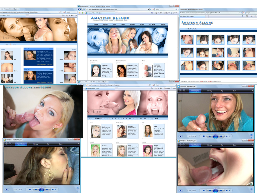Click the red Stop icon in the girls.php browser window
The width and height of the screenshot is (257, 193).
[153, 85]
